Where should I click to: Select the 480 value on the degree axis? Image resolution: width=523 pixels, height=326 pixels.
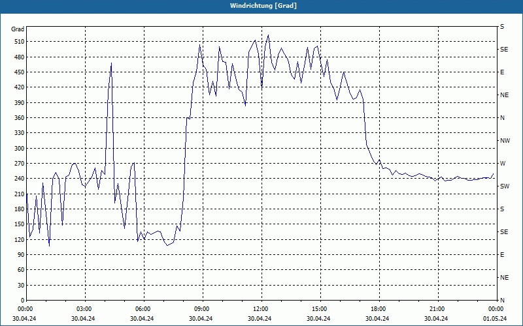[19, 57]
